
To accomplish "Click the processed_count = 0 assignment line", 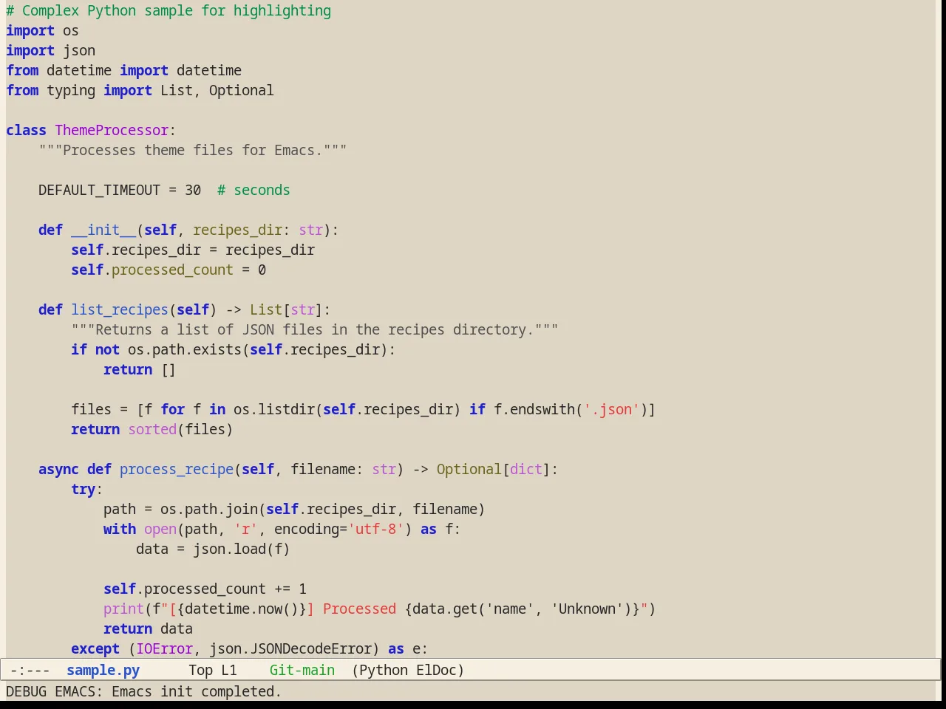I will pos(169,270).
